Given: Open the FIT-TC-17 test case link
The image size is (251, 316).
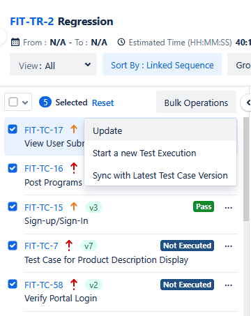Looking at the screenshot, I should (x=44, y=130).
